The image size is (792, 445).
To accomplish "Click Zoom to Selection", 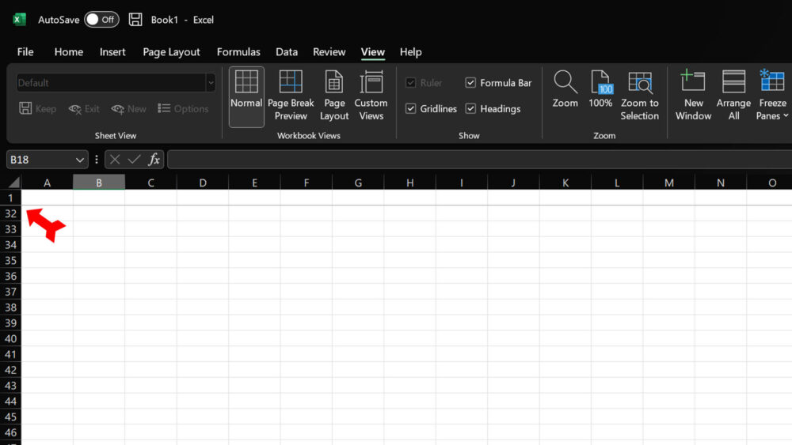I will (x=639, y=82).
